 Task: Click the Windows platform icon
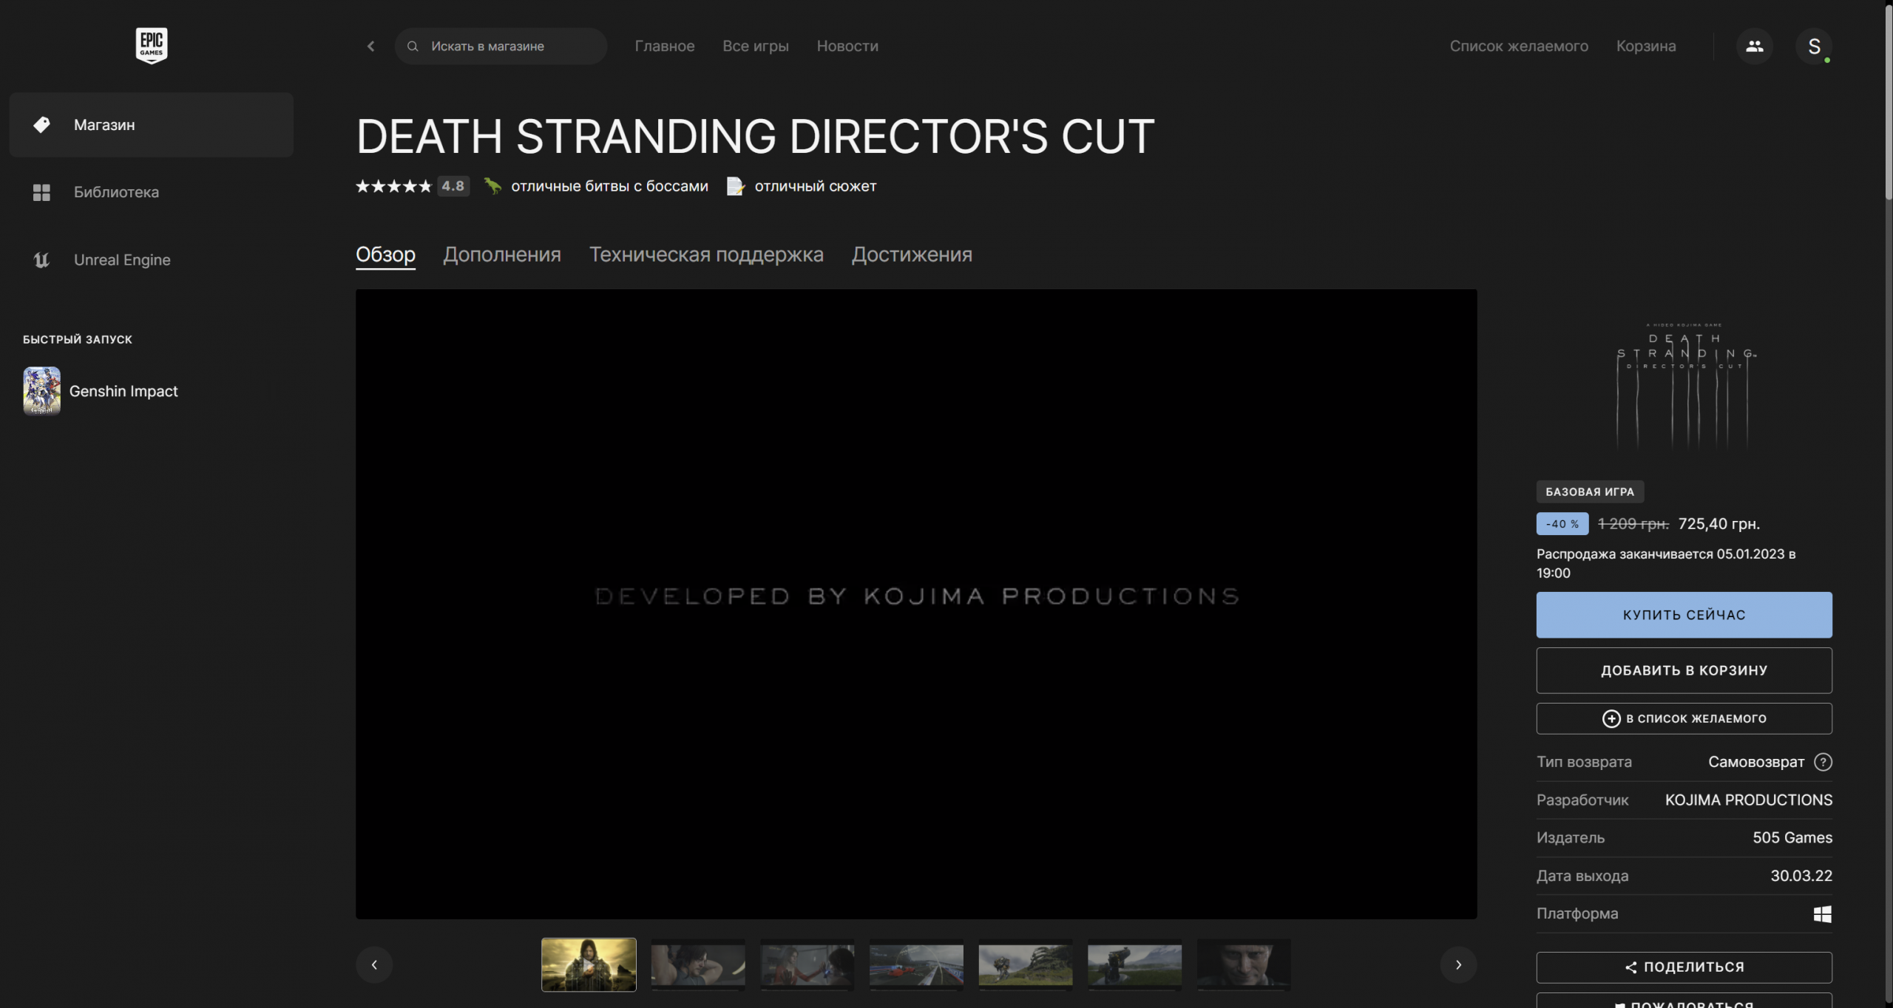1823,914
